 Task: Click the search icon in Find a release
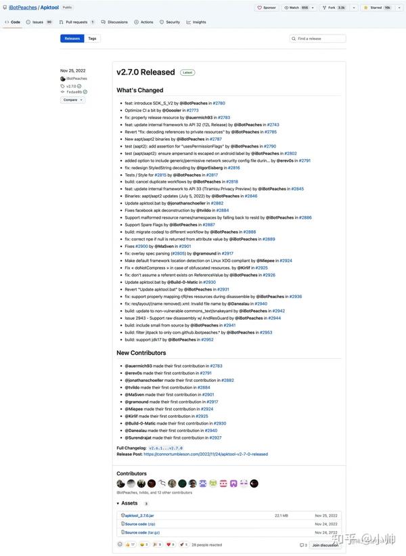coord(294,39)
